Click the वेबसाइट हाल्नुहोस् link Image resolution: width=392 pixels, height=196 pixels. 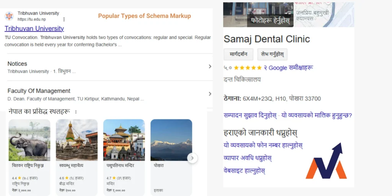point(245,171)
